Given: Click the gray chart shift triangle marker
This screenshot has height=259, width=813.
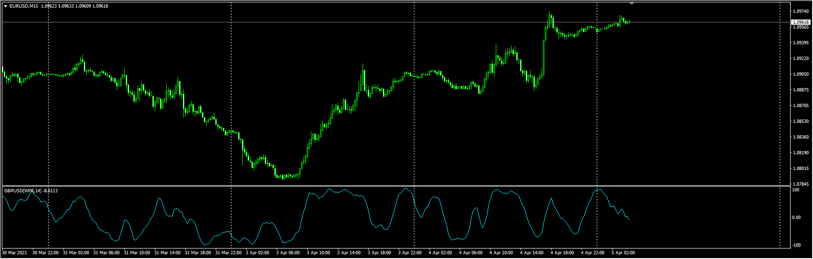Looking at the screenshot, I should pos(632,3).
